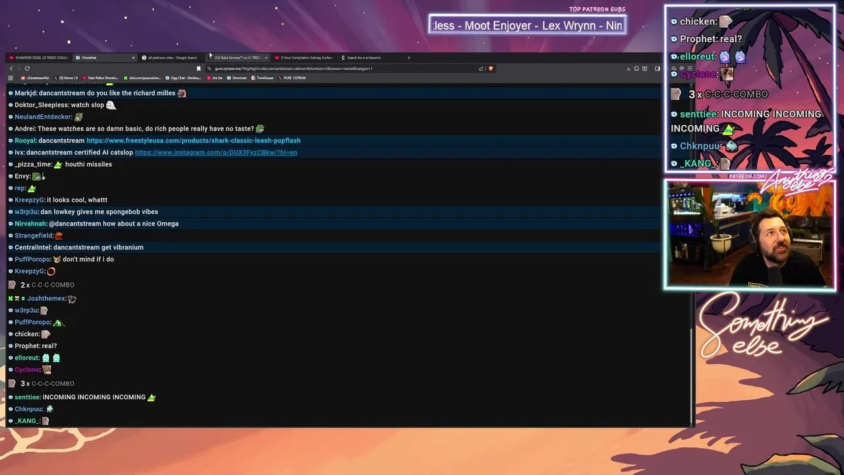The height and width of the screenshot is (475, 844).
Task: Reload the page with the refresh icon
Action: (27, 69)
